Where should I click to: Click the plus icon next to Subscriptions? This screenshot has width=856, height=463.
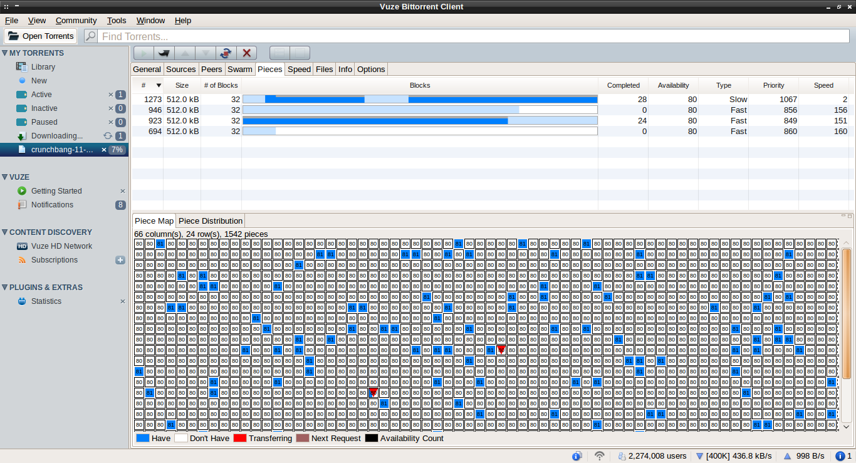point(120,260)
